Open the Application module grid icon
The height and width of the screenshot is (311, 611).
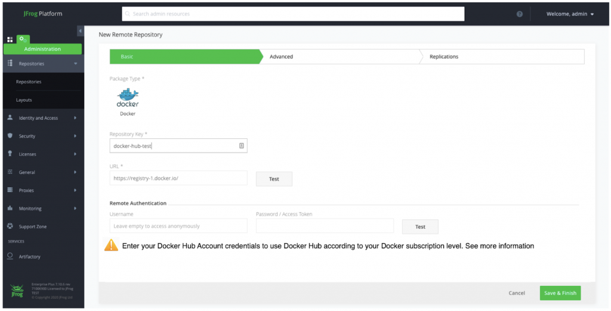click(x=10, y=39)
